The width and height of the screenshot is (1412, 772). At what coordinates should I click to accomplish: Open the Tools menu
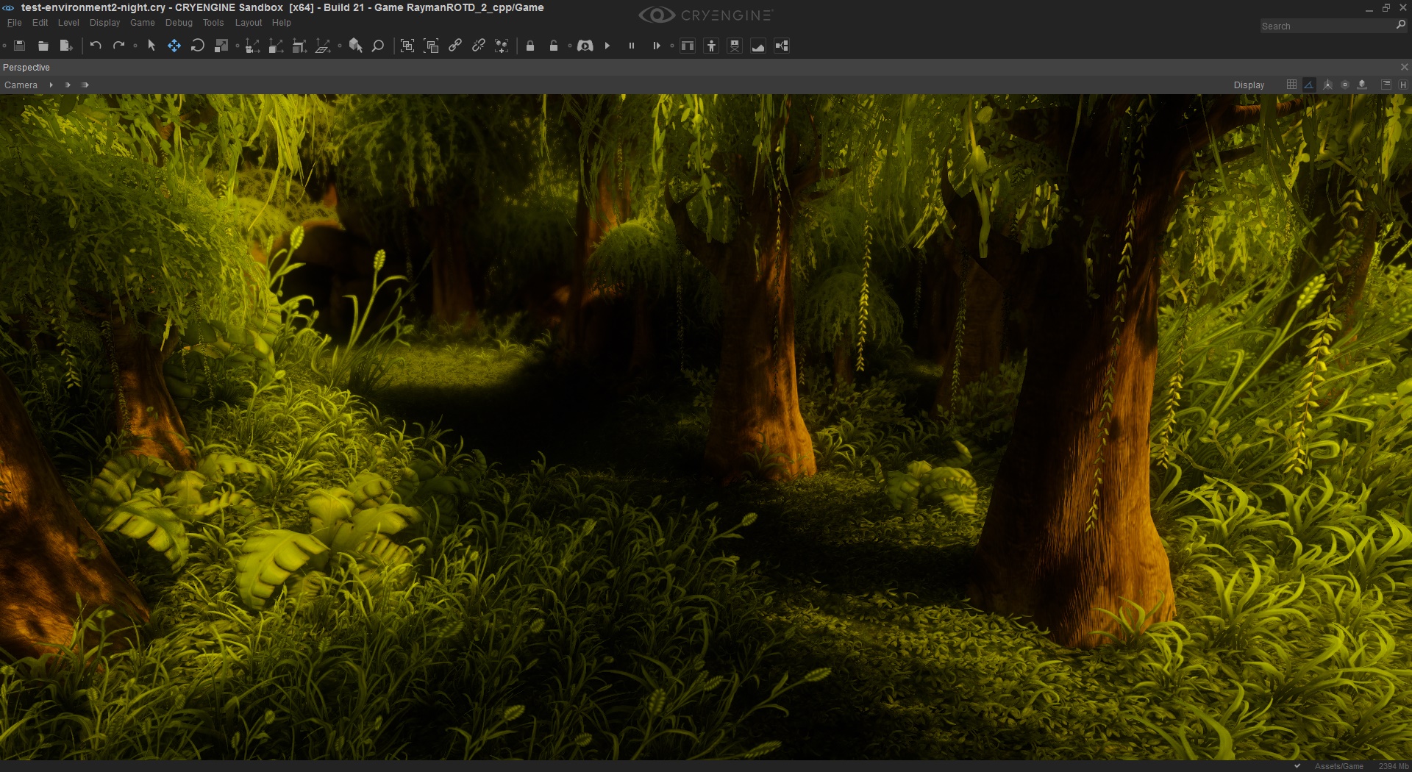(213, 23)
